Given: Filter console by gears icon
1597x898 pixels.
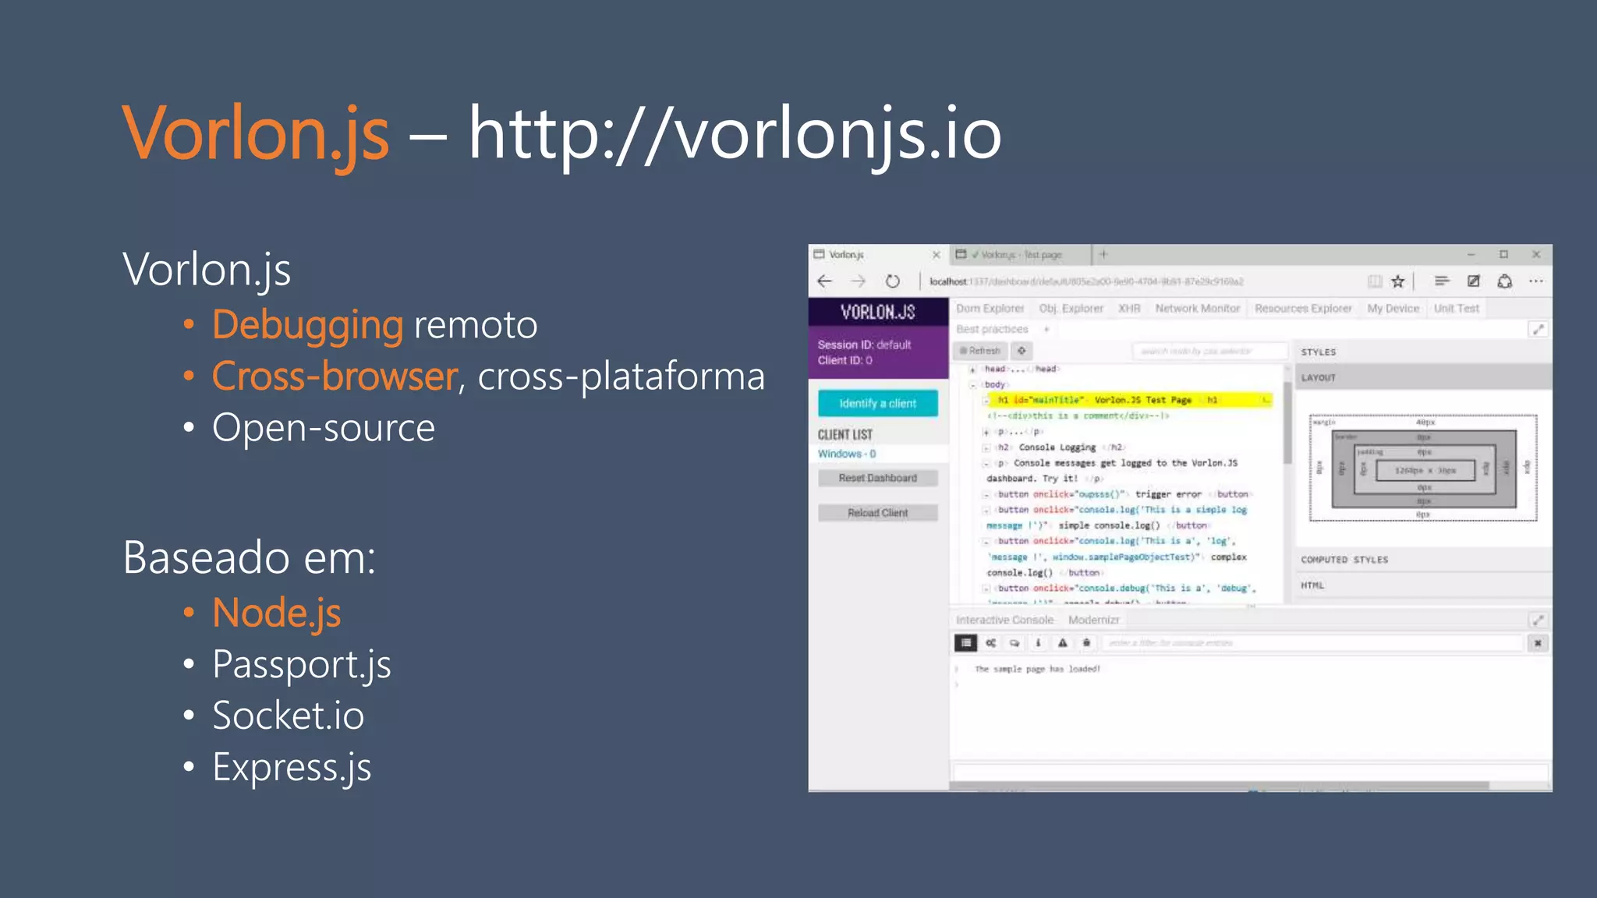Looking at the screenshot, I should pos(990,643).
